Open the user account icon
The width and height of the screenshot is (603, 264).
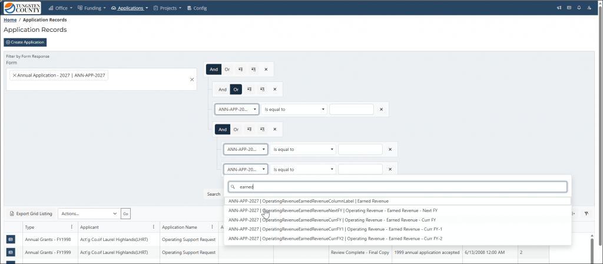(589, 8)
